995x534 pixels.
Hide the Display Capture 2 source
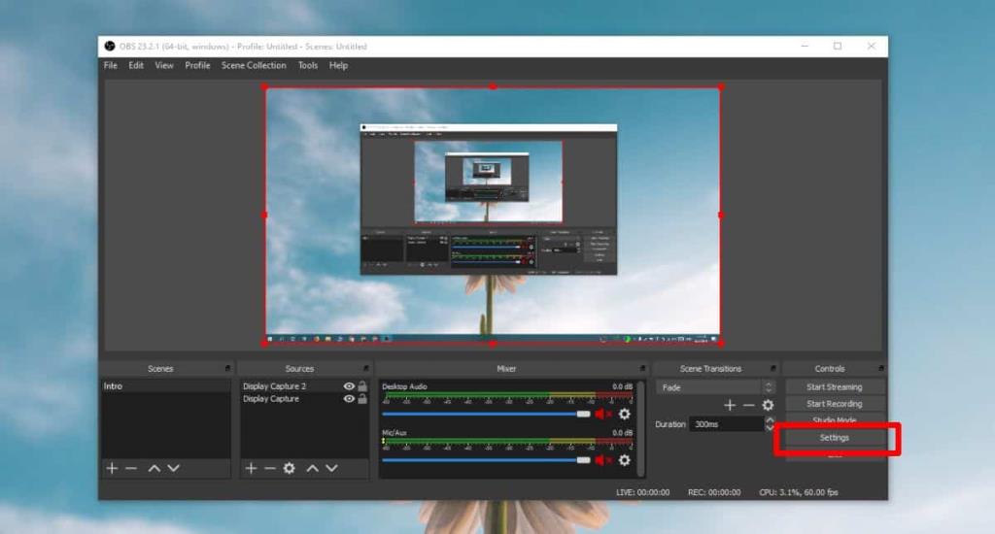click(348, 386)
